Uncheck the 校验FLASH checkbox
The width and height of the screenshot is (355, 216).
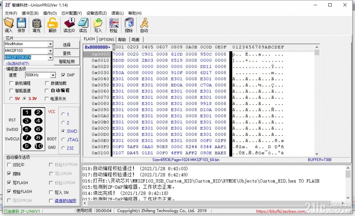(x=9, y=192)
